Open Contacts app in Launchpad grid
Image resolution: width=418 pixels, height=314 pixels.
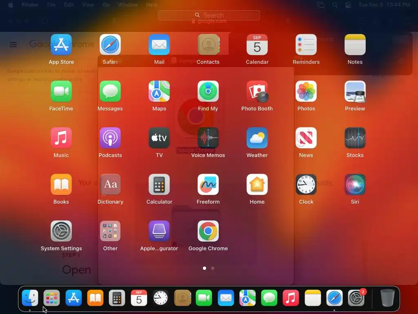coord(208,45)
